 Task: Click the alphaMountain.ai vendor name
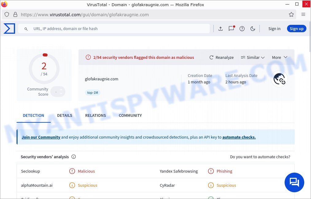(x=37, y=185)
